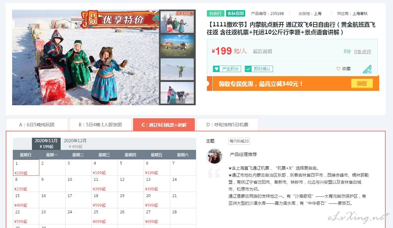Choose November 4 departure date
This screenshot has height=228, width=393.
click(x=104, y=168)
